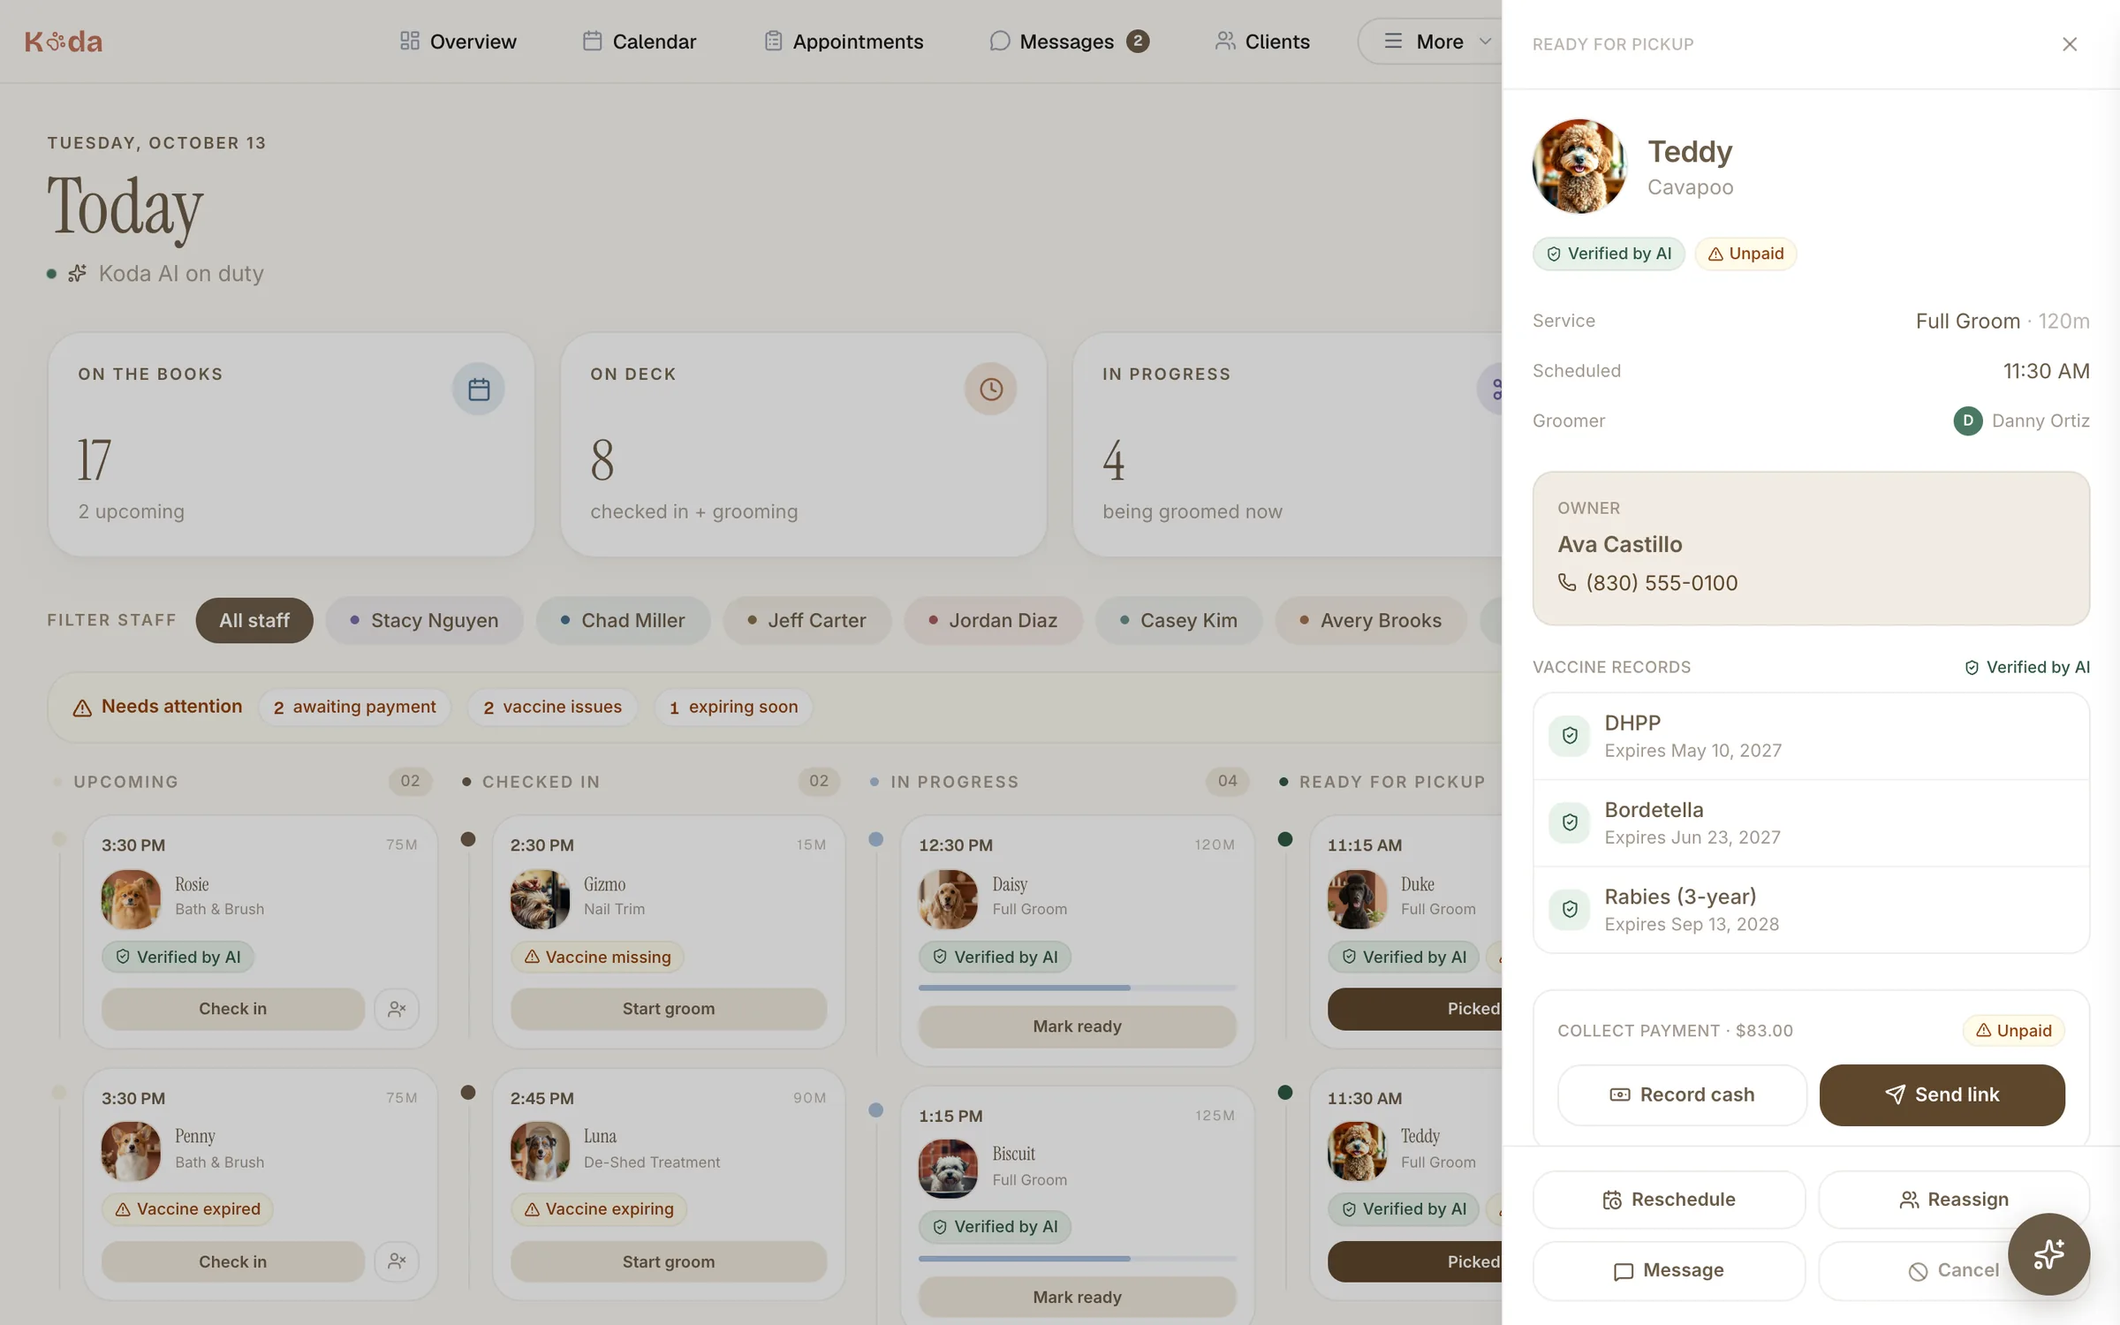Open the Calendar tab

point(640,42)
